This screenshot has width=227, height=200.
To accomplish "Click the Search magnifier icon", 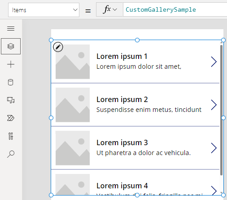I will click(x=11, y=154).
